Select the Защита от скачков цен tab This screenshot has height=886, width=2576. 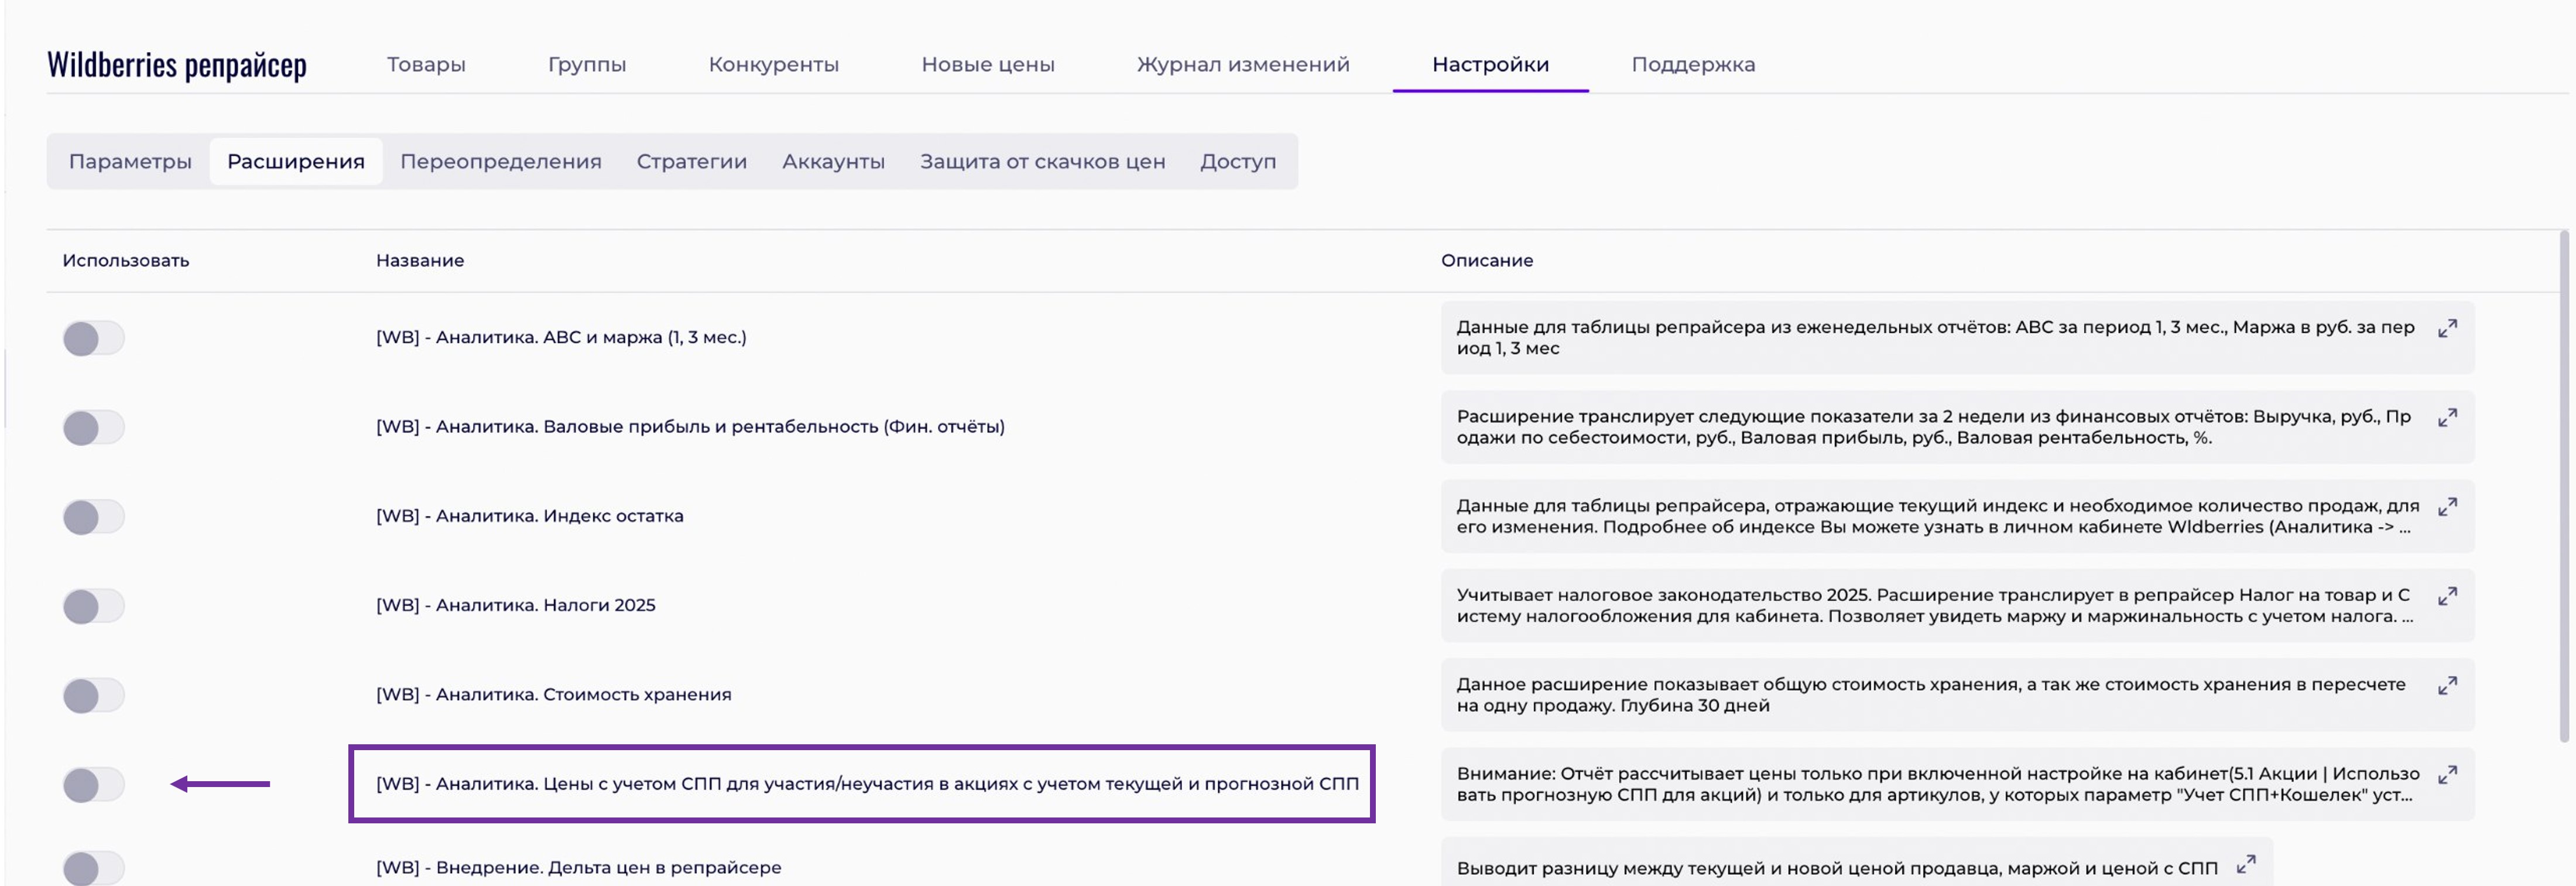tap(1042, 161)
